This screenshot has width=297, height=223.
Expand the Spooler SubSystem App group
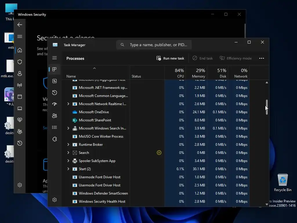[68, 161]
